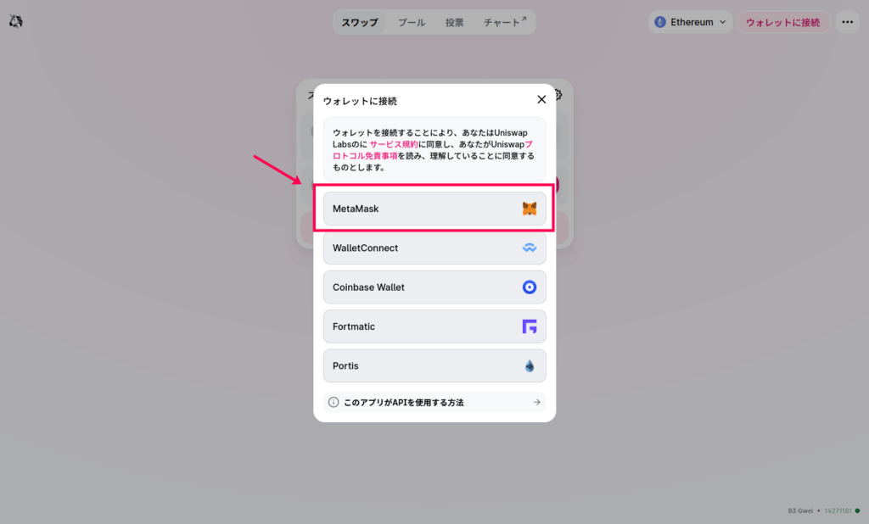Open the サービス規約 link
This screenshot has height=524, width=869.
(394, 145)
